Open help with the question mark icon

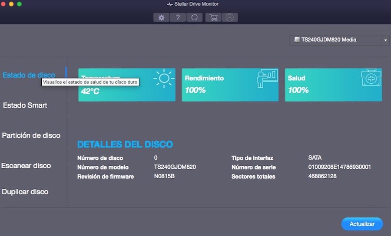(178, 17)
